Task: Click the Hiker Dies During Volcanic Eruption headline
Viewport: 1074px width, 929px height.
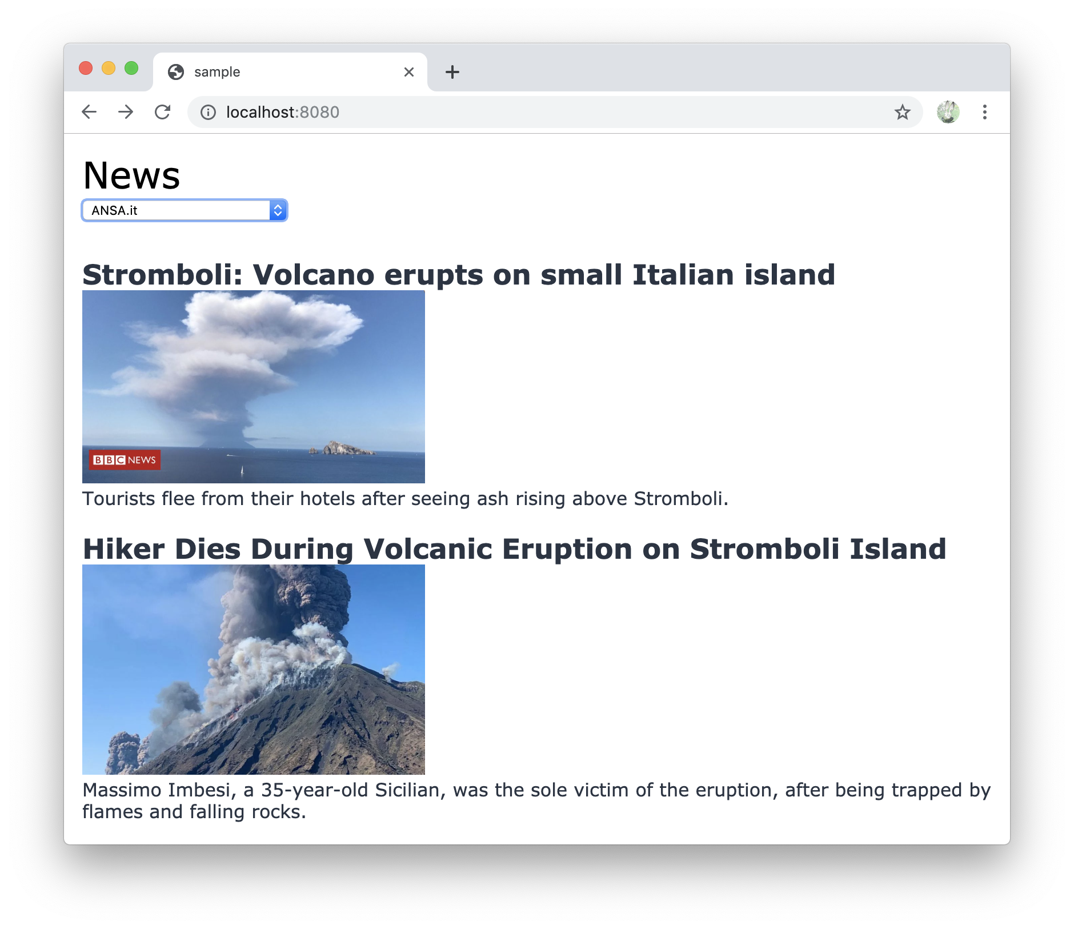Action: coord(514,549)
